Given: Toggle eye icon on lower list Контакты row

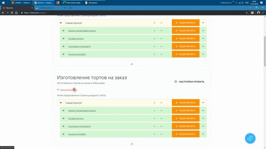Looking at the screenshot, I should (x=64, y=134).
